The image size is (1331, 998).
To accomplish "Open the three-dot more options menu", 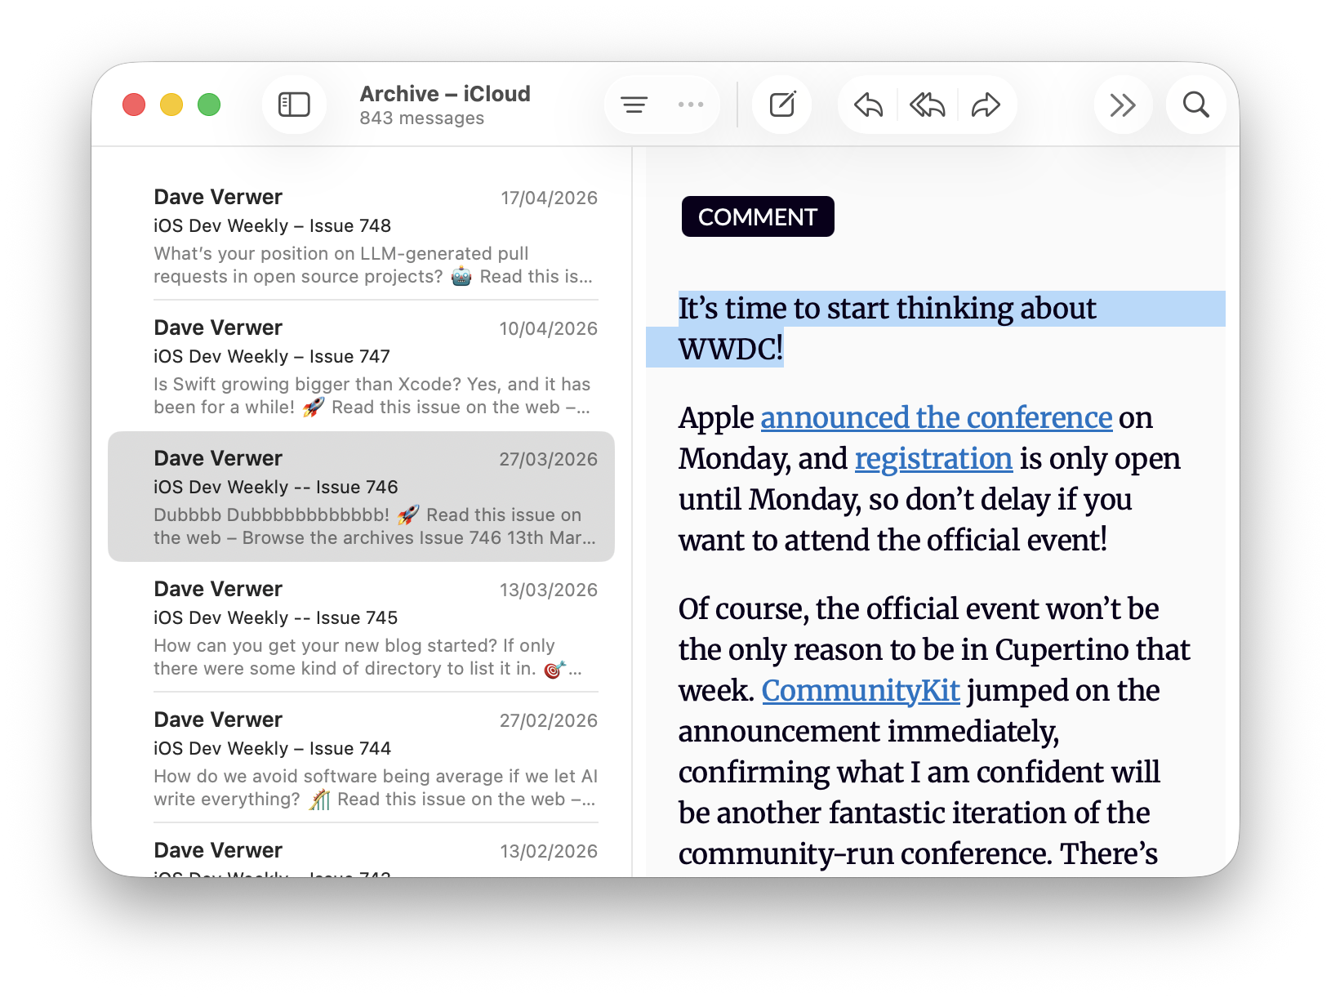I will coord(691,105).
